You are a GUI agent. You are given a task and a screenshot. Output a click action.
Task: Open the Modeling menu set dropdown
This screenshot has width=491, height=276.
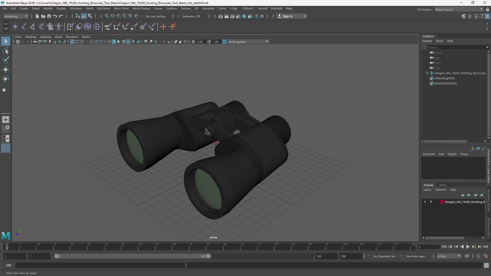[16, 16]
